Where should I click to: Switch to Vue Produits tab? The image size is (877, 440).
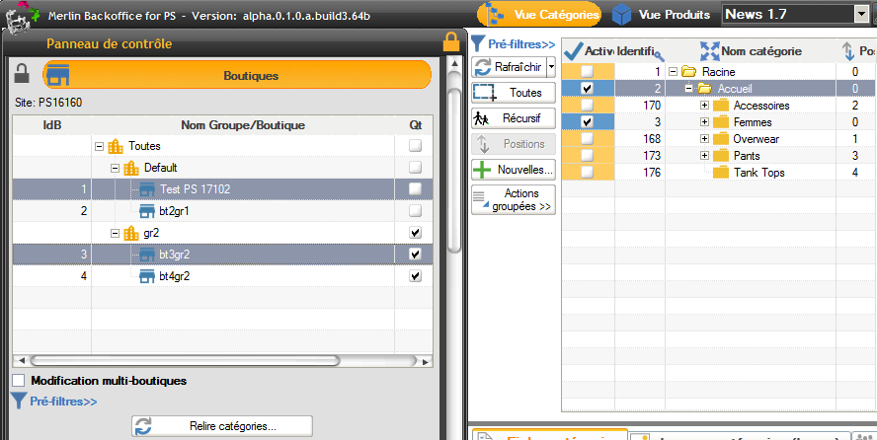(662, 15)
